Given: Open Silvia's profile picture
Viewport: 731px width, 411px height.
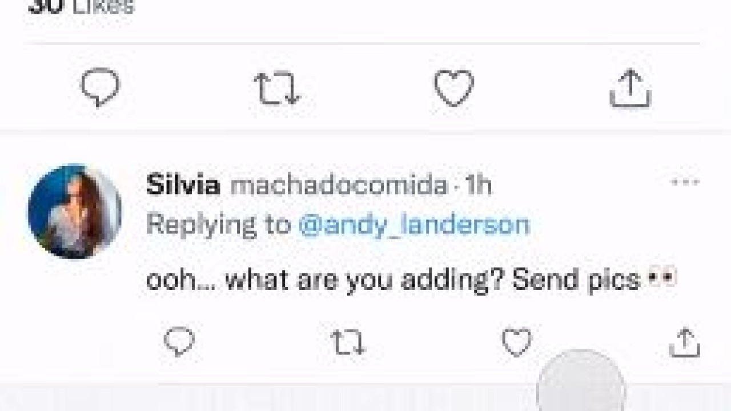Looking at the screenshot, I should pos(74,212).
